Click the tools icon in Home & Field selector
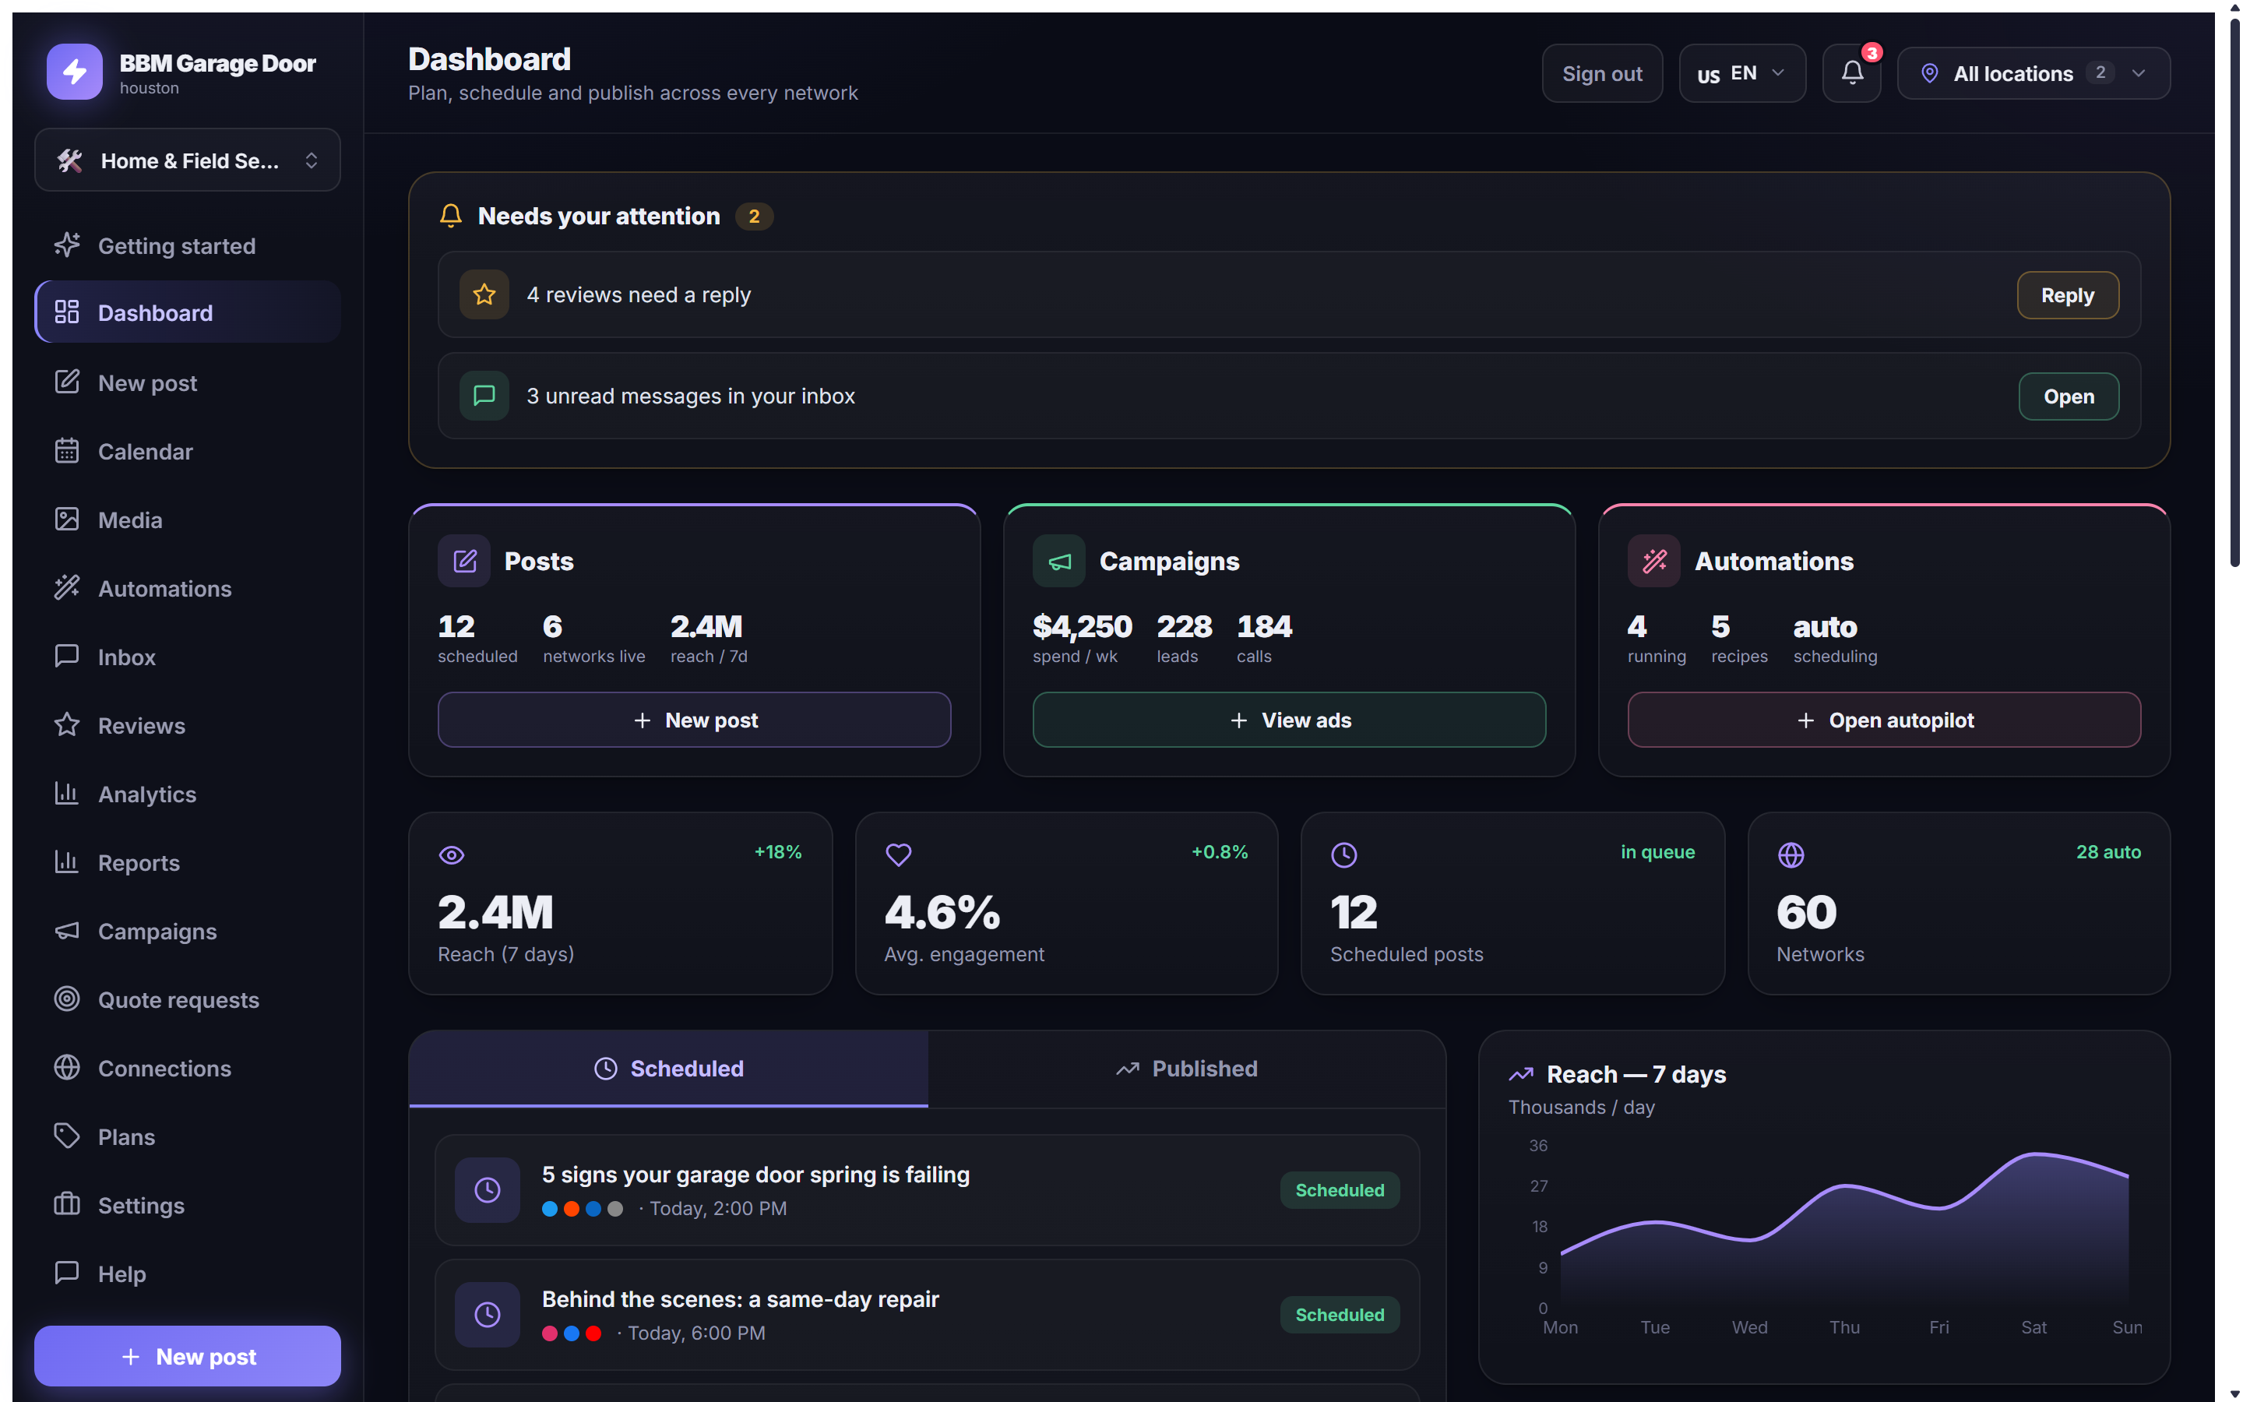The height and width of the screenshot is (1402, 2243). 69,160
